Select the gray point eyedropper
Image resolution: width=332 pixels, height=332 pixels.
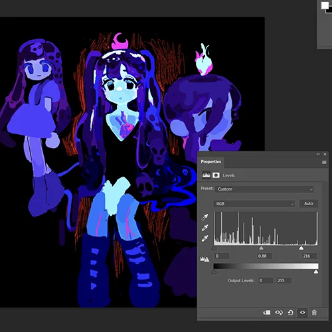click(205, 228)
